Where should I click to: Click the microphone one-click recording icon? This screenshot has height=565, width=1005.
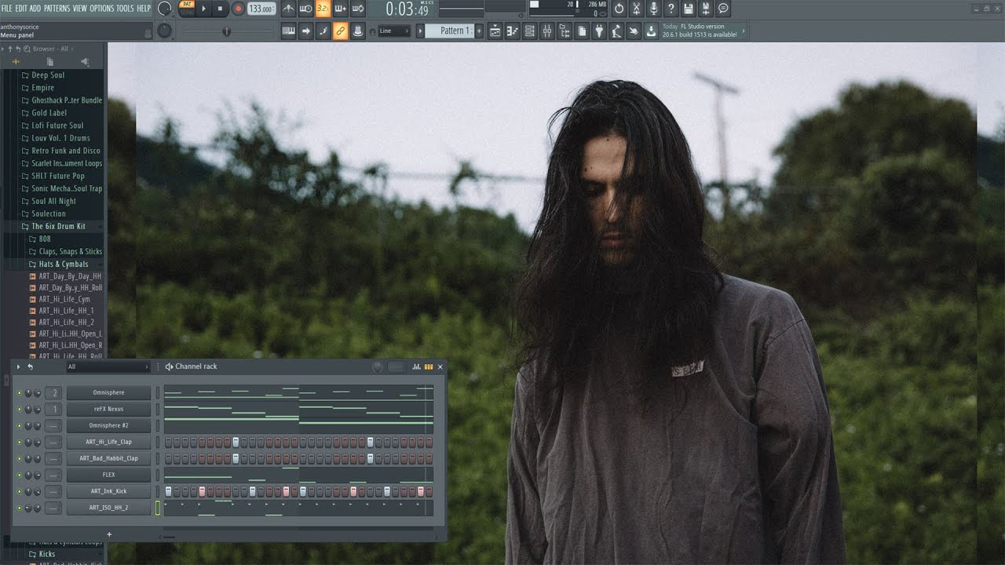[x=653, y=9]
